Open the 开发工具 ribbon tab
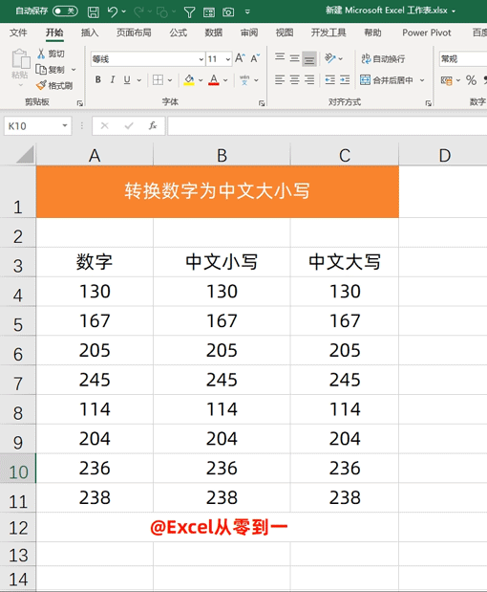This screenshot has height=592, width=487. (x=328, y=33)
